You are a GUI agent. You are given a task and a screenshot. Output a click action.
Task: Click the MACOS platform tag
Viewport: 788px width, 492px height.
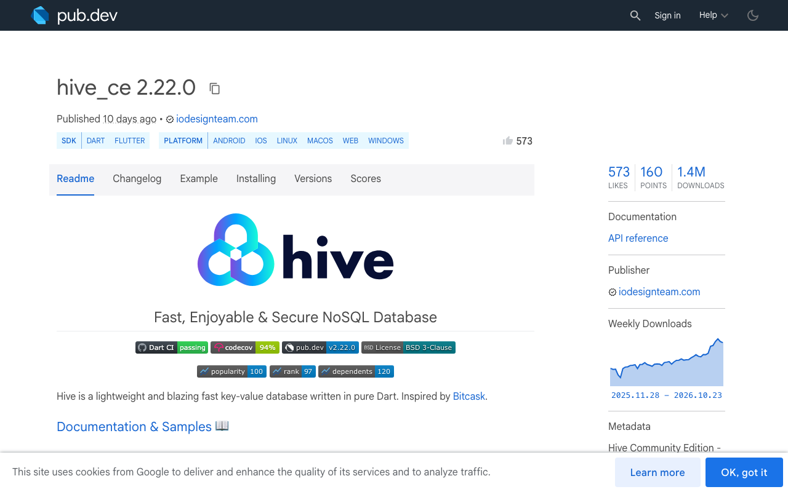pos(320,141)
